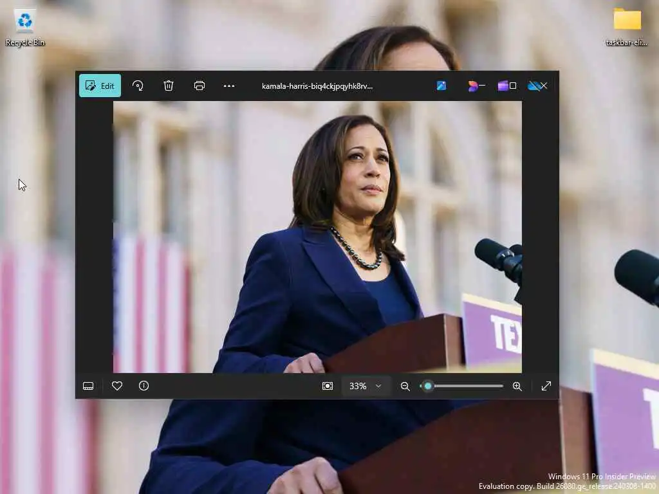The height and width of the screenshot is (494, 659).
Task: Click the blue image edit icon in title bar
Action: coord(441,86)
